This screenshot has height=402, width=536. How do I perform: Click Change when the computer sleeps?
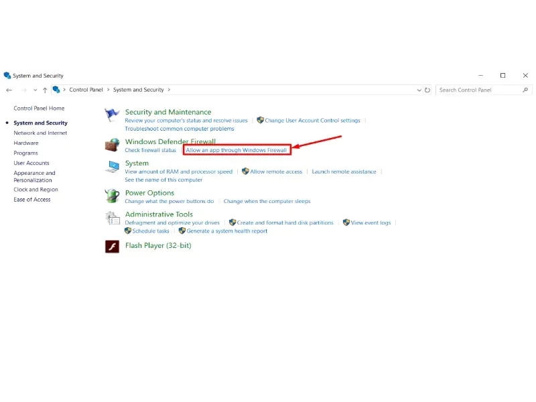[x=267, y=202]
